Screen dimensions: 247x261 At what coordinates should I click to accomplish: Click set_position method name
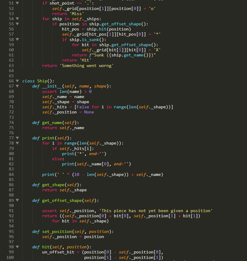57,231
